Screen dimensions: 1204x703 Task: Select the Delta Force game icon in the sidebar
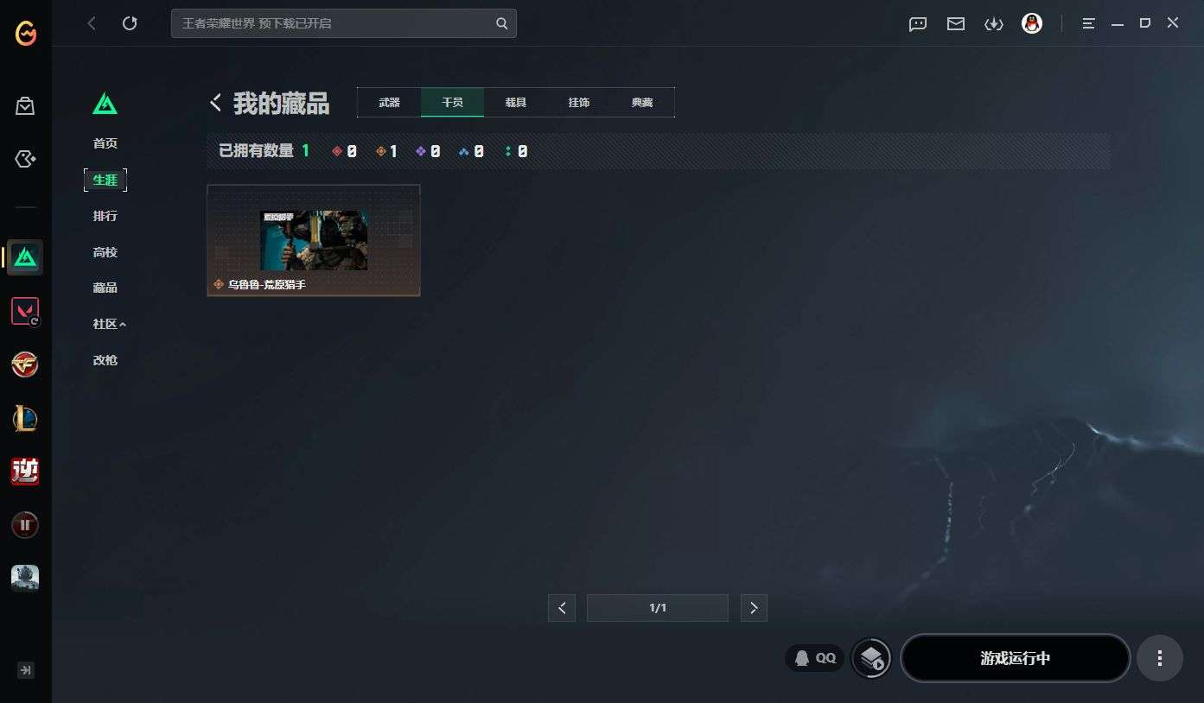(x=25, y=257)
